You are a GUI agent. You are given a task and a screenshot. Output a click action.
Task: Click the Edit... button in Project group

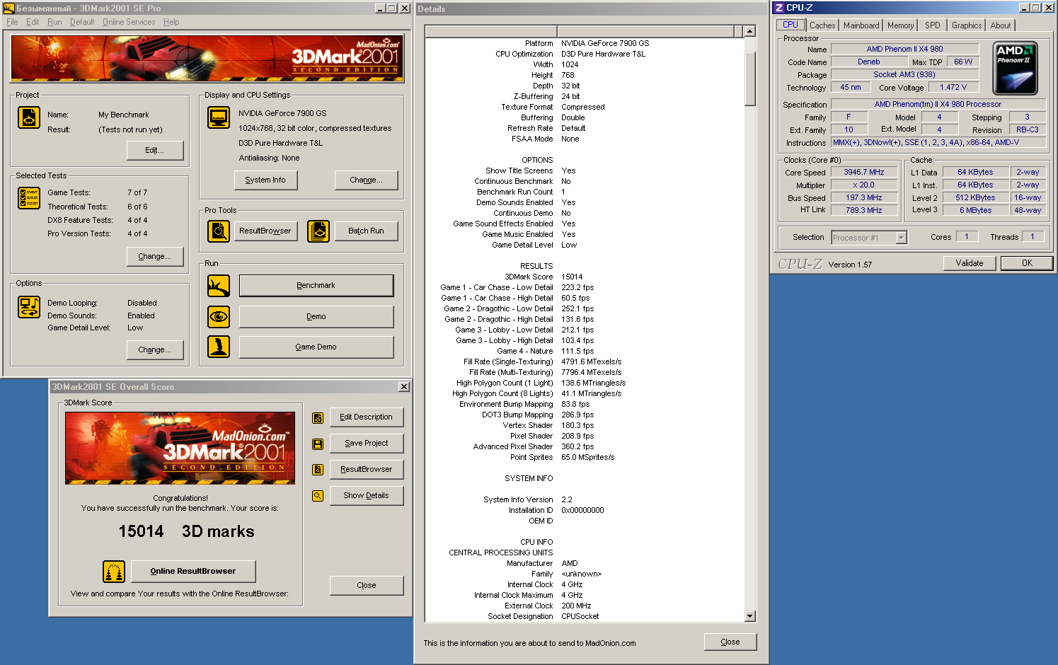pos(155,151)
